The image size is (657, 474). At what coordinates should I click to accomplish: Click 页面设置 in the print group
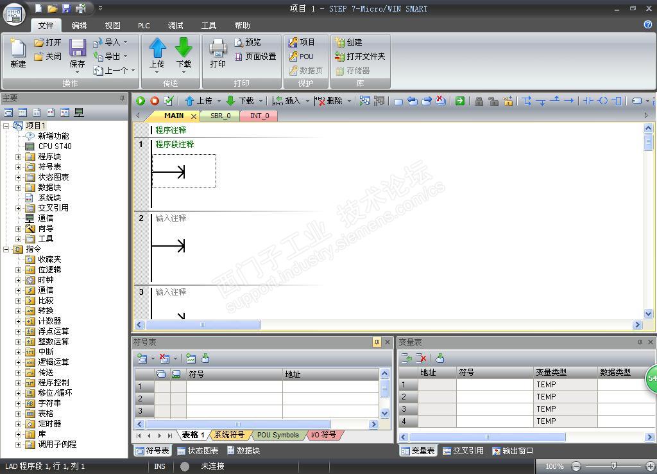[x=255, y=57]
